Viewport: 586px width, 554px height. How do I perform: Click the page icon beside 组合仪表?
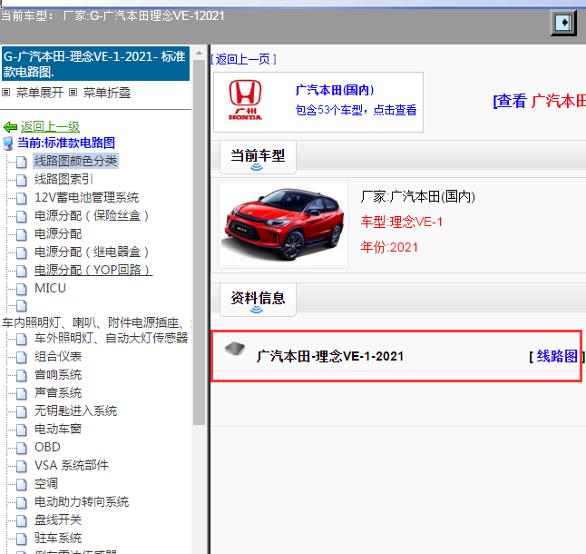[22, 357]
